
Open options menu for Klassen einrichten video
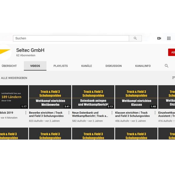point(155,113)
